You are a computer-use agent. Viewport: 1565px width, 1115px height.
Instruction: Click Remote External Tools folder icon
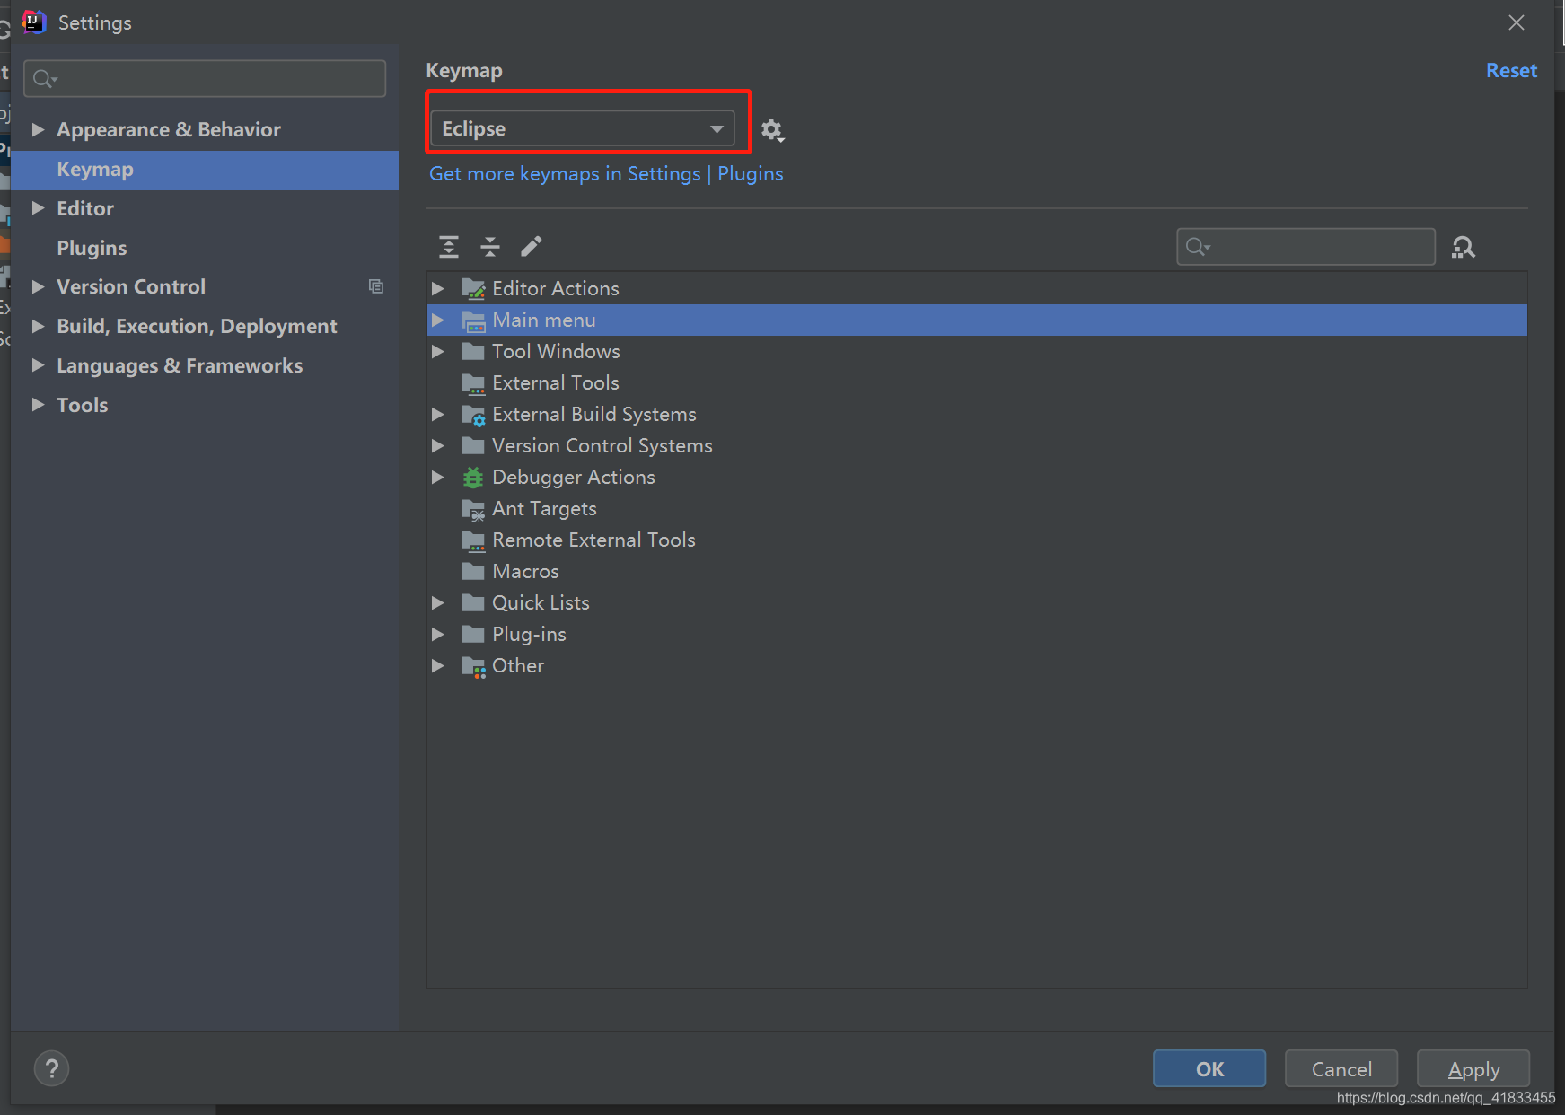(473, 540)
